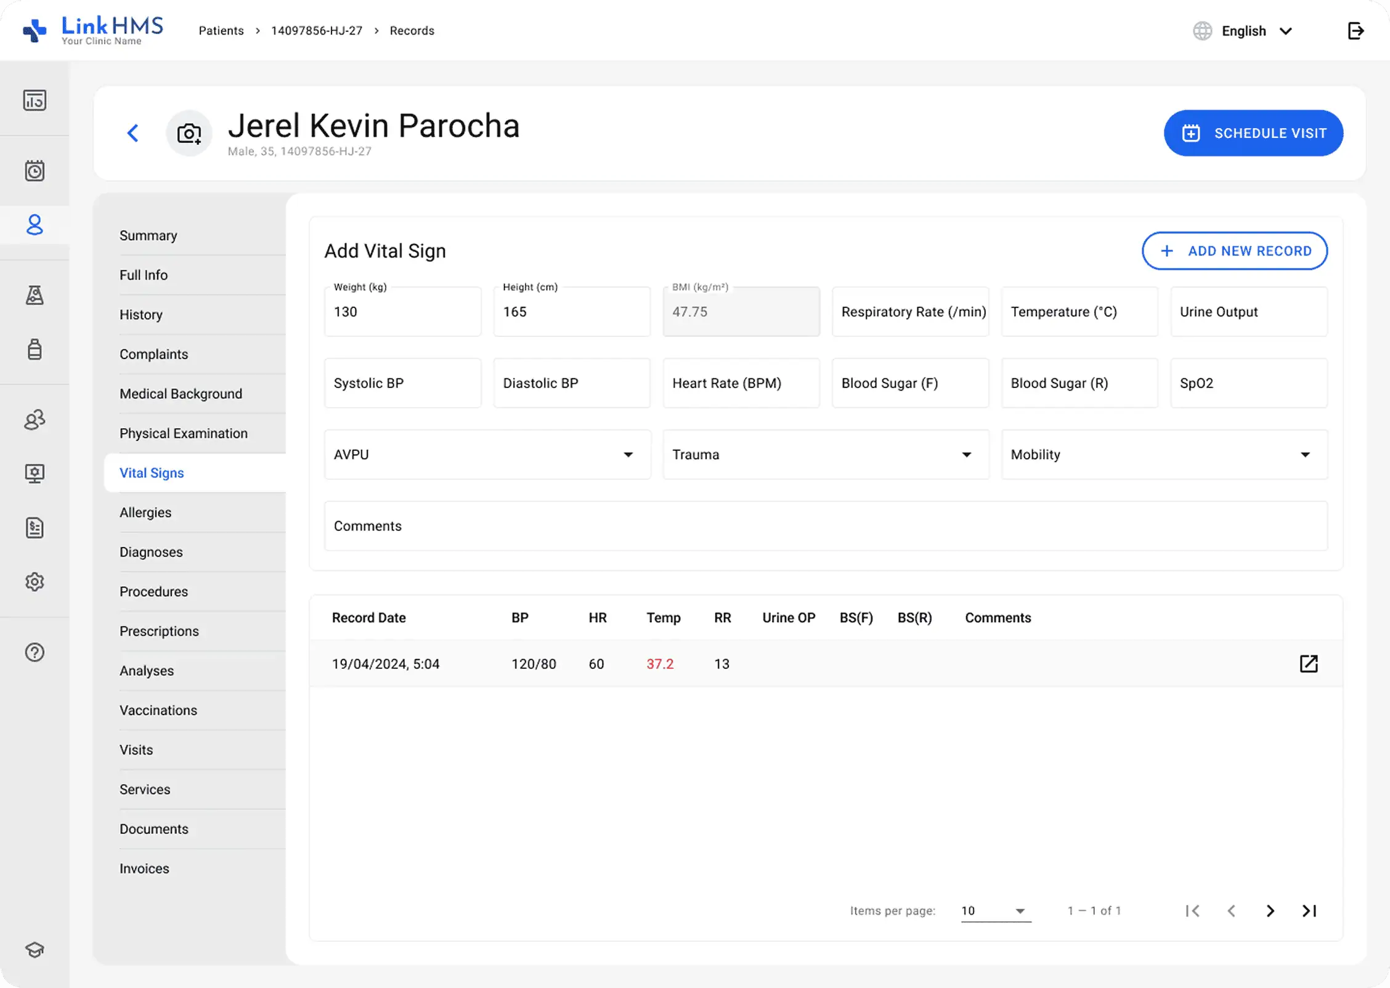This screenshot has width=1390, height=988.
Task: Expand the Trauma dropdown
Action: 826,455
